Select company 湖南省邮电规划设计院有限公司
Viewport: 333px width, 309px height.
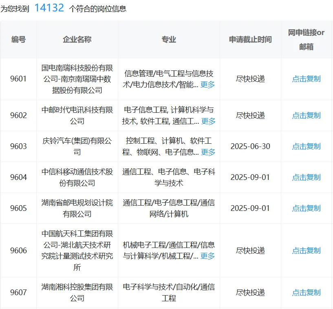pos(77,208)
